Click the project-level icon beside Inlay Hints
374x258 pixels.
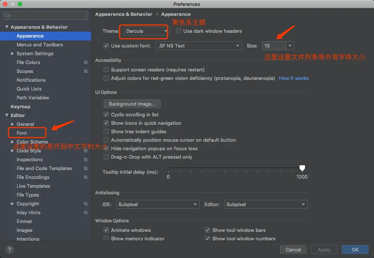point(86,212)
